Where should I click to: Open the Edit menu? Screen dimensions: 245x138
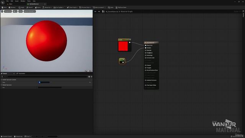[x=12, y=1]
